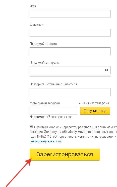Click the gray password strength bar
Viewport: 117px width, 187px height.
click(70, 76)
